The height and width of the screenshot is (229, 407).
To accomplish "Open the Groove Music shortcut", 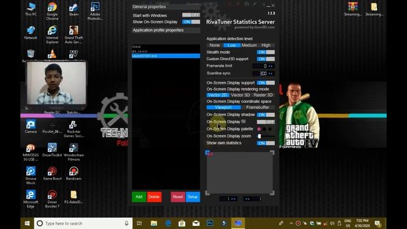I will click(31, 176).
